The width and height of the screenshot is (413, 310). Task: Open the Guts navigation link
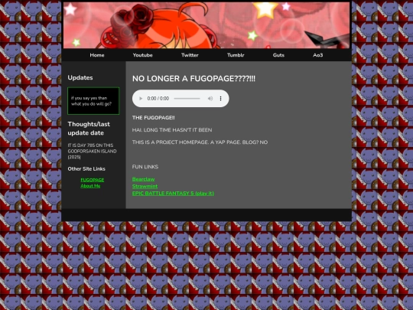point(278,55)
